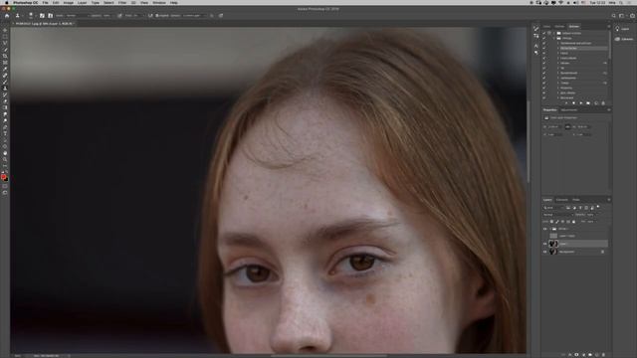The height and width of the screenshot is (358, 637).
Task: Select the Hand tool
Action: pos(5,153)
